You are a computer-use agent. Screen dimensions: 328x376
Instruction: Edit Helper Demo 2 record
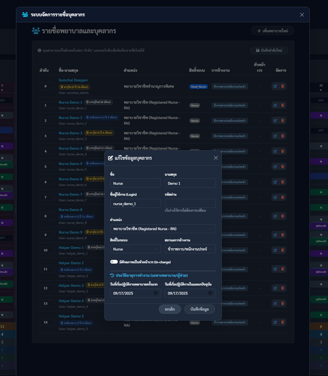click(x=275, y=269)
